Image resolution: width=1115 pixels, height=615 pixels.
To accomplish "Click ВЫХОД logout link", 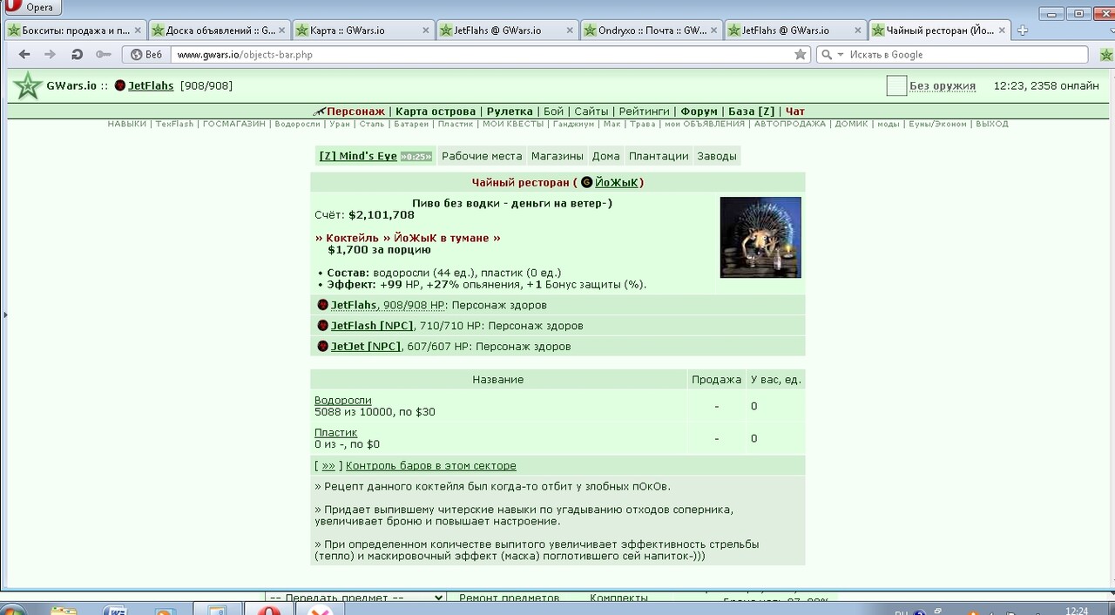I will pos(992,125).
